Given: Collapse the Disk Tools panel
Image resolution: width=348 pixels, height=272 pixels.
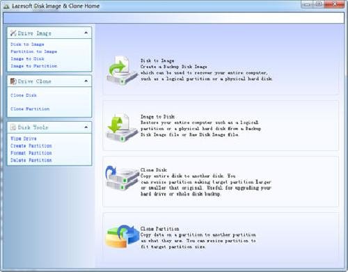Looking at the screenshot, I should pyautogui.click(x=86, y=127).
